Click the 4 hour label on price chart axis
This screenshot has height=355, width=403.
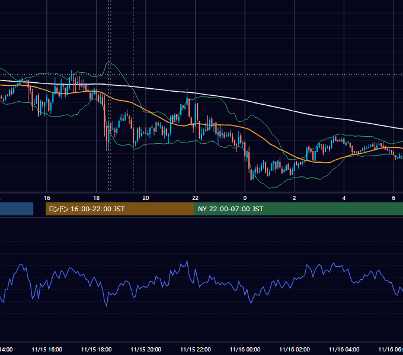344,198
